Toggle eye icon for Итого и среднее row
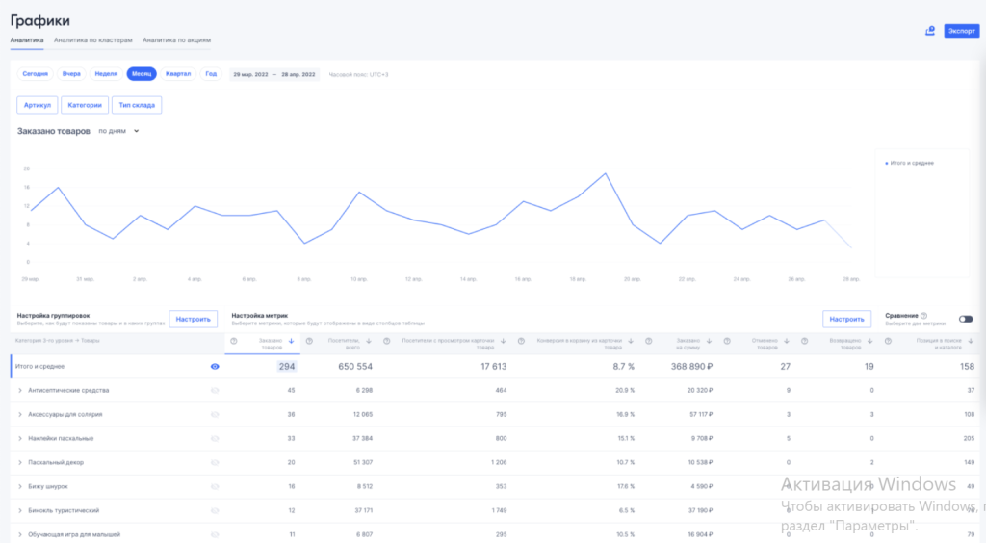986x543 pixels. pyautogui.click(x=215, y=367)
